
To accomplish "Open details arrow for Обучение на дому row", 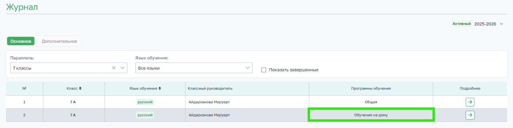I will coord(470,115).
